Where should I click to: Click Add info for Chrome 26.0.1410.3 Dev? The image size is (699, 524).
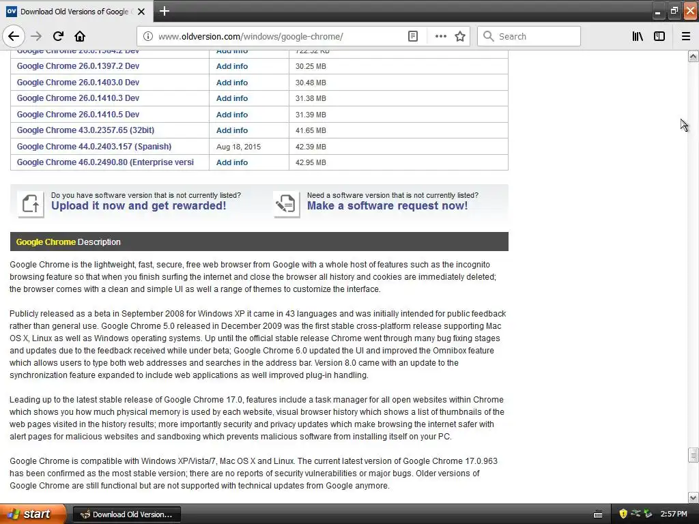232,98
